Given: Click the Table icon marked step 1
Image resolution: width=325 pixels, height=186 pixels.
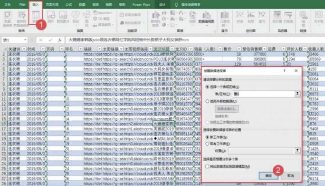Looking at the screenshot, I should [36, 16].
